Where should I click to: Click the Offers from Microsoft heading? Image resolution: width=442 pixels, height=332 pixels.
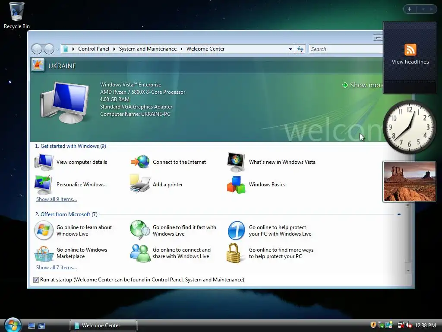tap(66, 214)
